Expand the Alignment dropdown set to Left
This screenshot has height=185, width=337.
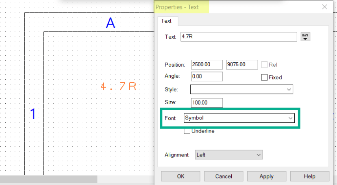[x=229, y=155]
